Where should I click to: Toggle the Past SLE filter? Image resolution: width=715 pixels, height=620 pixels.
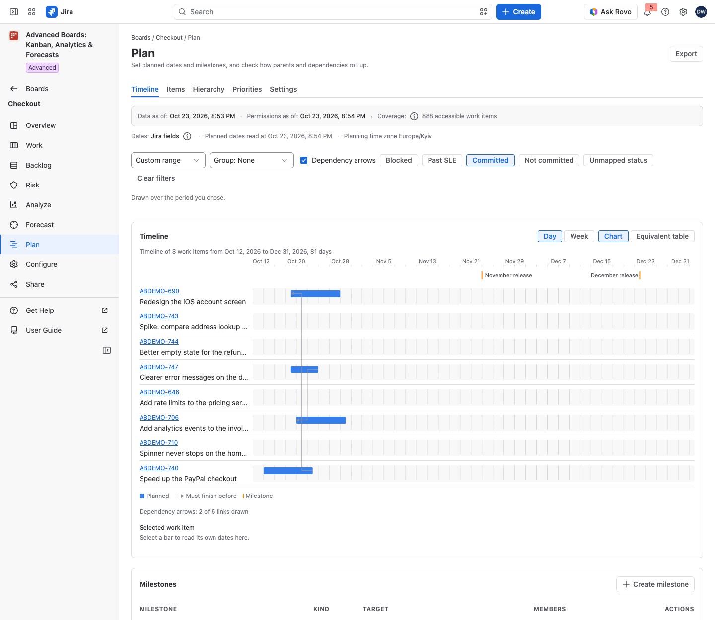coord(442,160)
